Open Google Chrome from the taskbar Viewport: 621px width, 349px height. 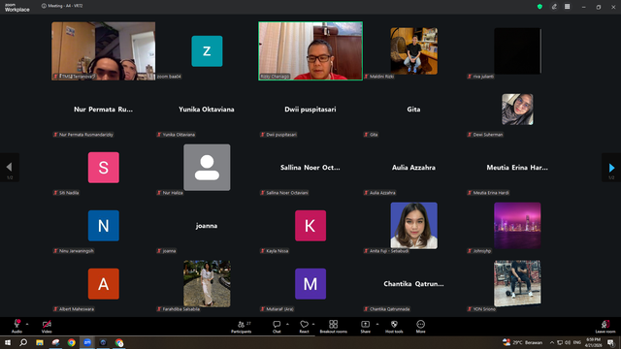click(x=71, y=342)
